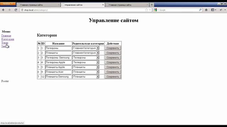Click the Категории heading text
Viewport: 227px width, 127px height.
point(47,35)
